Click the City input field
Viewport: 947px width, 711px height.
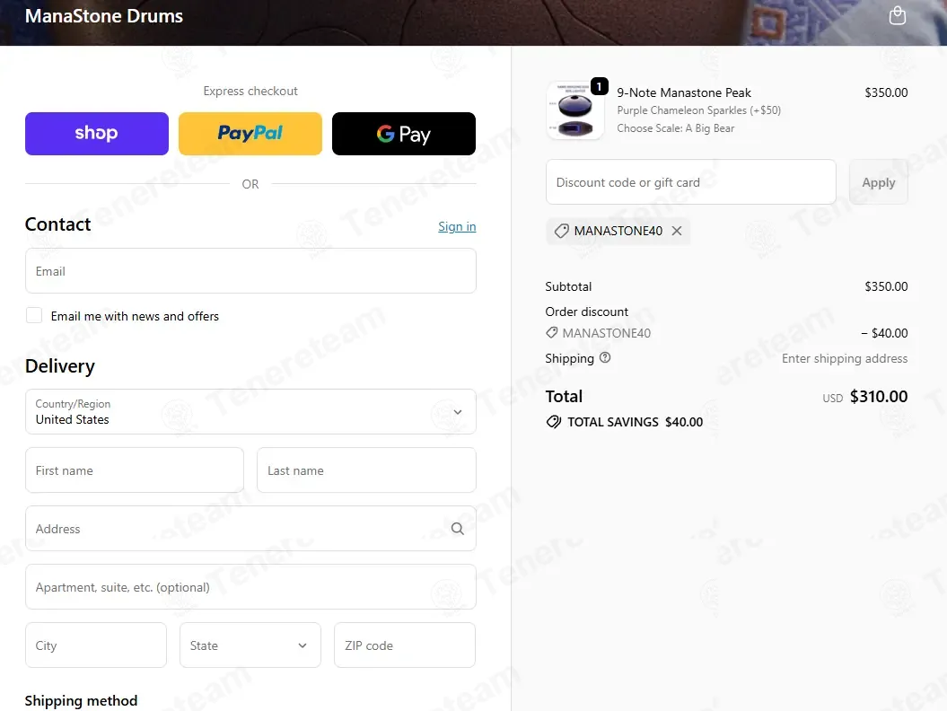tap(96, 645)
